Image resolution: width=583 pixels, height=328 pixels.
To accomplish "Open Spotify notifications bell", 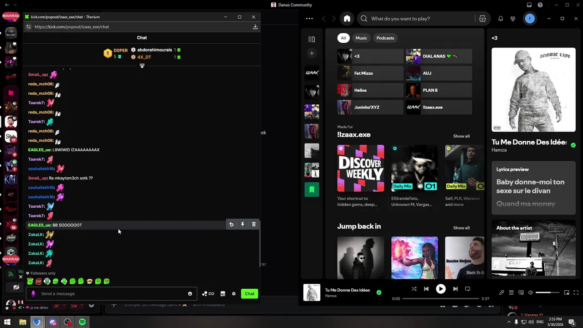I will (x=501, y=19).
